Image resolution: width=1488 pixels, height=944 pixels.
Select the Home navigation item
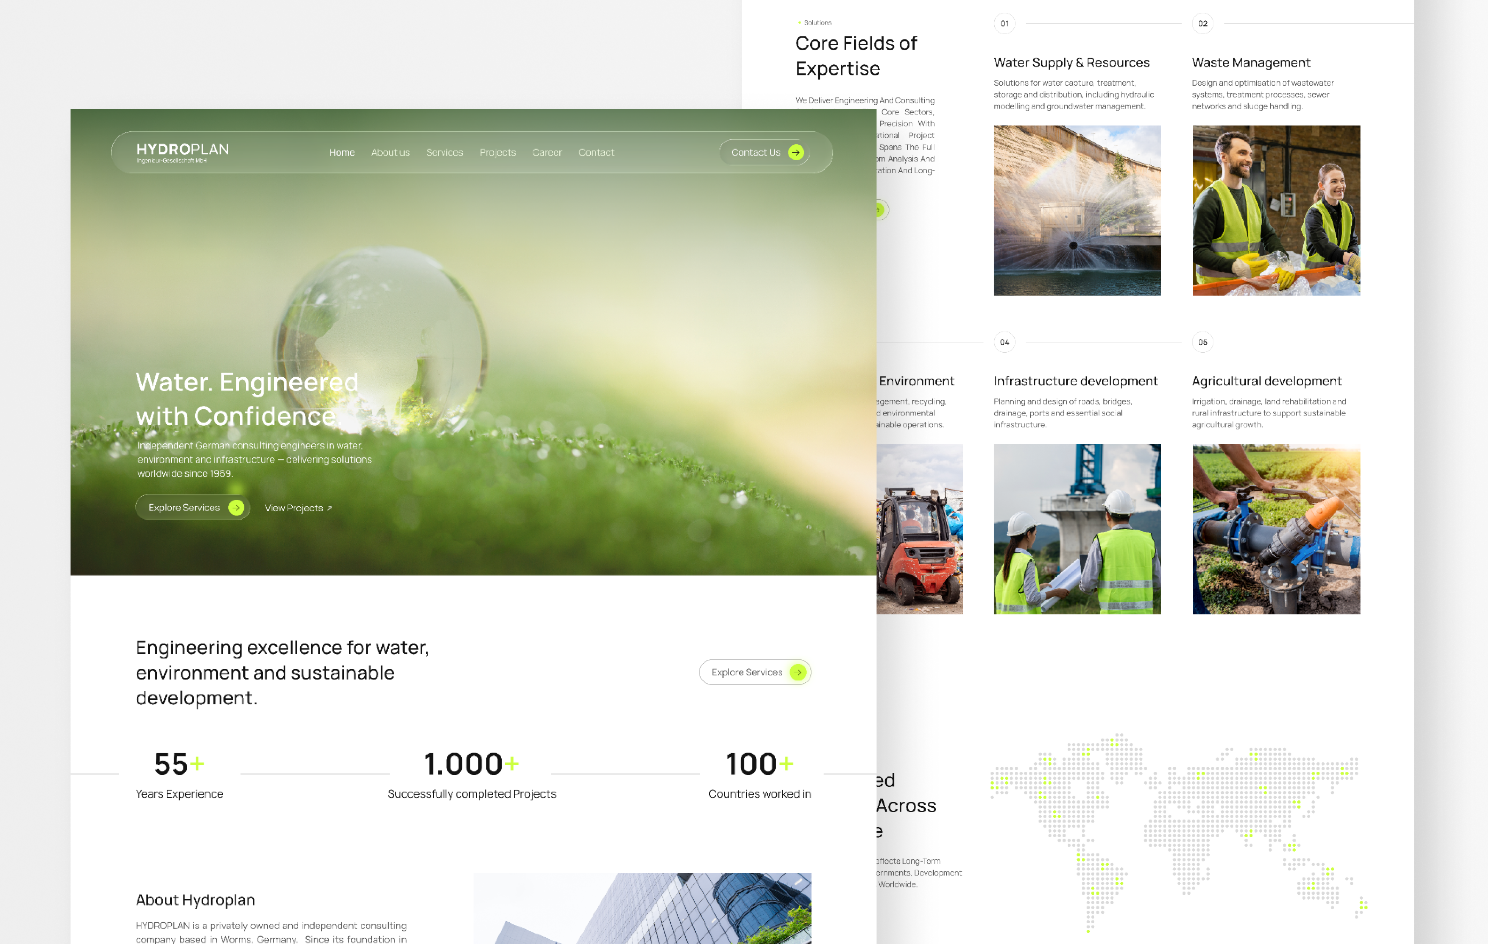[342, 152]
